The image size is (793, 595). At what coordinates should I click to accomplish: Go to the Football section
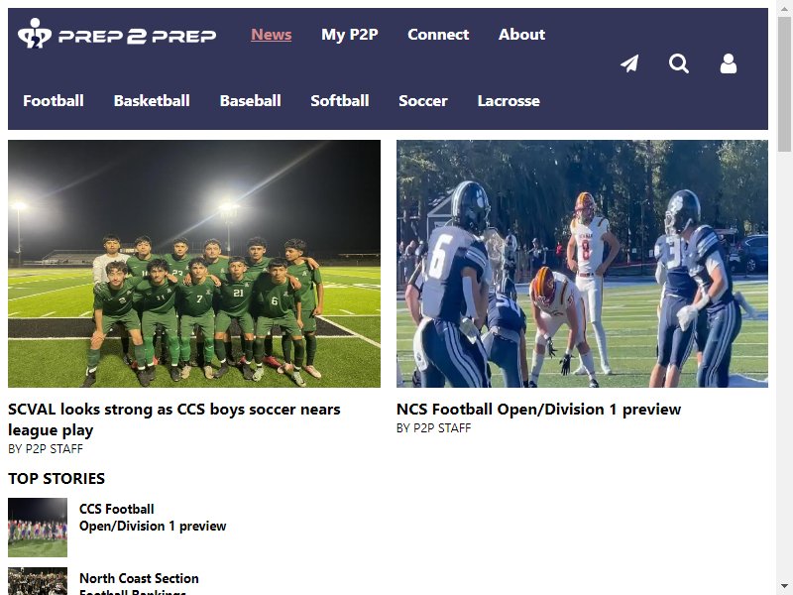click(54, 101)
